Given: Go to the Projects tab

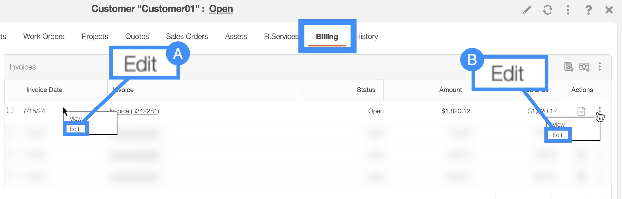Looking at the screenshot, I should pyautogui.click(x=95, y=36).
